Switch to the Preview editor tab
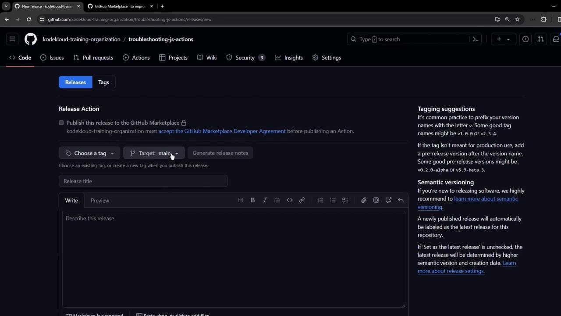 [x=100, y=201]
